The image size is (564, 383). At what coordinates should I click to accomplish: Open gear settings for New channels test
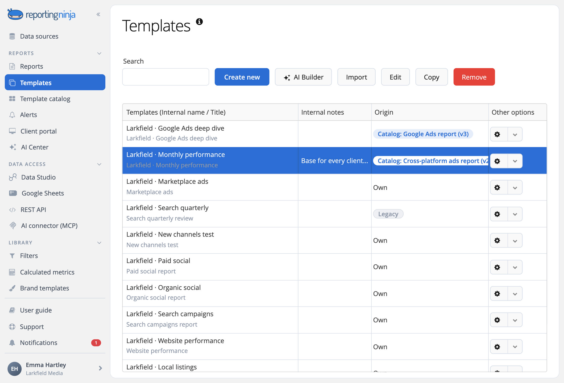(x=497, y=240)
